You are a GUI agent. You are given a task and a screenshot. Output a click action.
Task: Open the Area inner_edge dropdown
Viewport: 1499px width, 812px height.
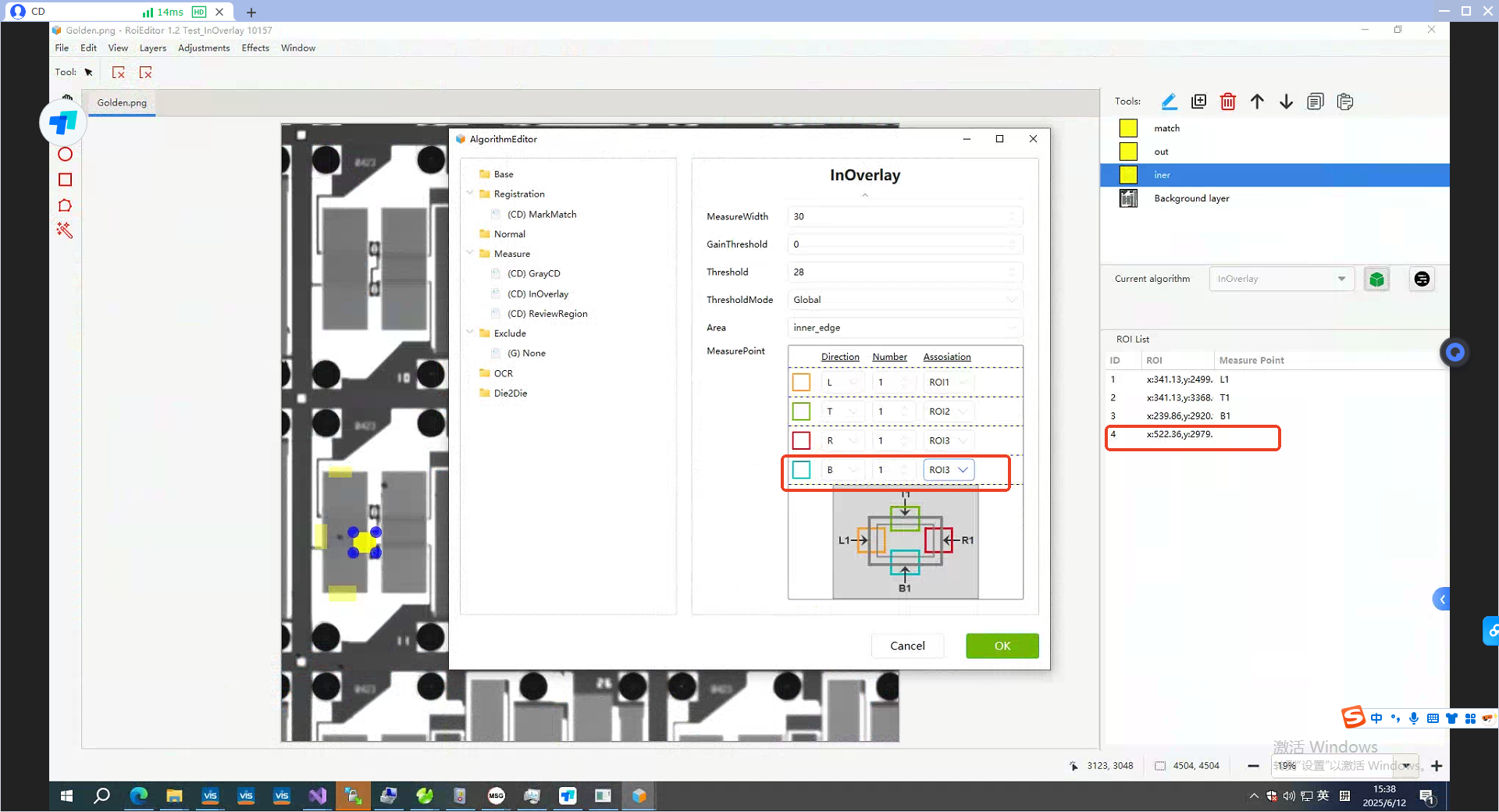pyautogui.click(x=905, y=328)
